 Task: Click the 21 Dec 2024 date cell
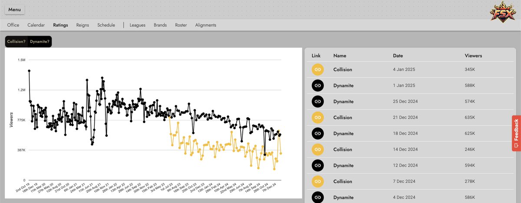[x=406, y=117]
